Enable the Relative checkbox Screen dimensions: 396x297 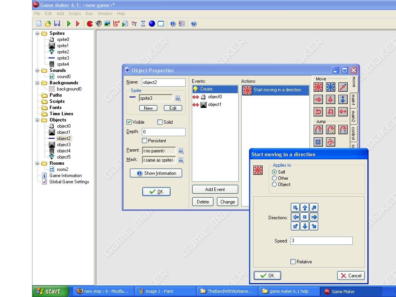point(293,262)
